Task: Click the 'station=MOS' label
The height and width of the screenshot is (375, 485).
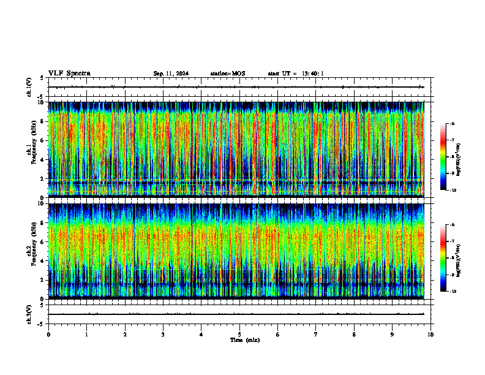Action: (228, 74)
